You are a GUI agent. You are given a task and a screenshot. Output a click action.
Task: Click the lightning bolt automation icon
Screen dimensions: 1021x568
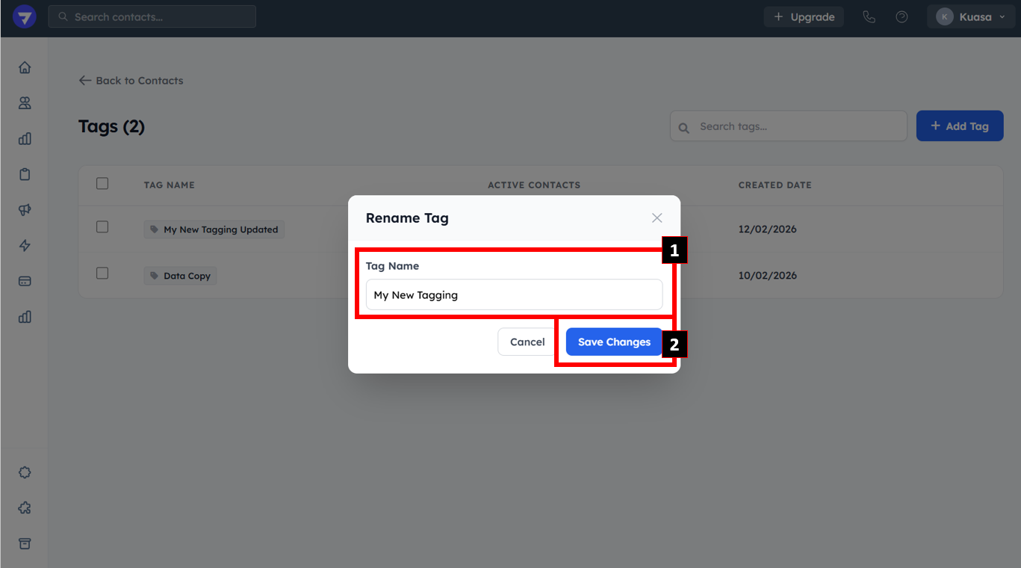point(25,246)
